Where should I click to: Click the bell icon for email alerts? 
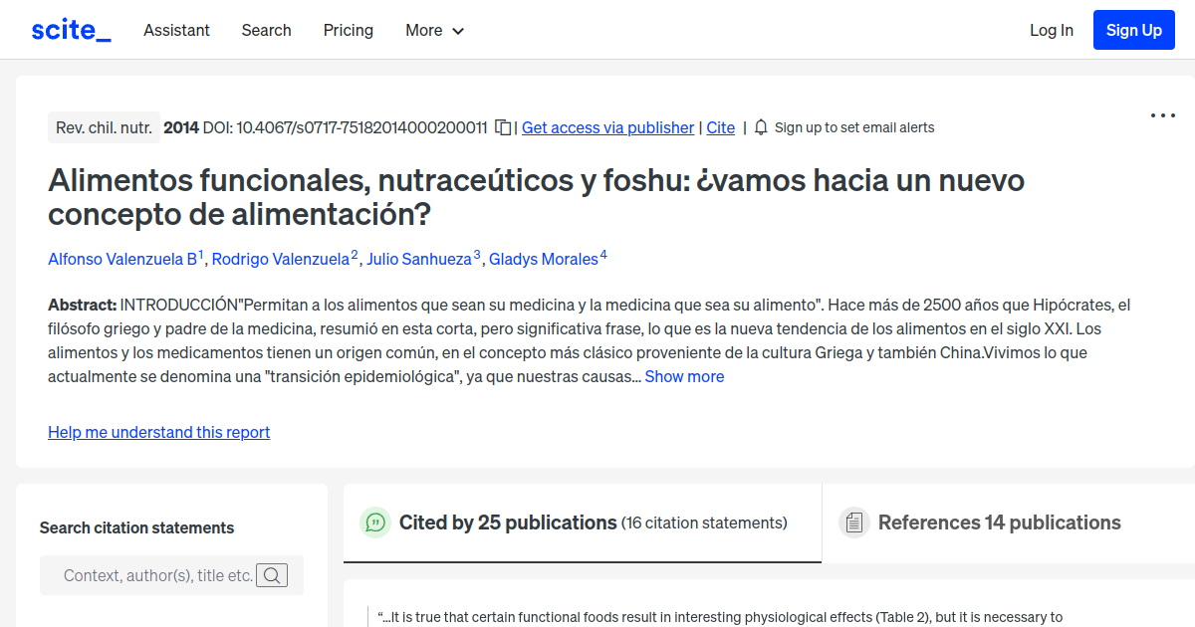[x=760, y=127]
